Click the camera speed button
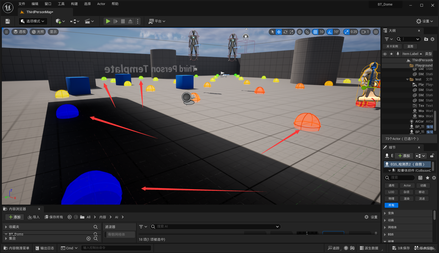This screenshot has width=439, height=253. [365, 32]
